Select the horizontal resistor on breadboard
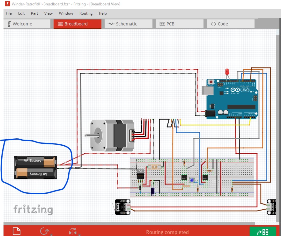Screen dimensions: 281x236 (x=209, y=171)
